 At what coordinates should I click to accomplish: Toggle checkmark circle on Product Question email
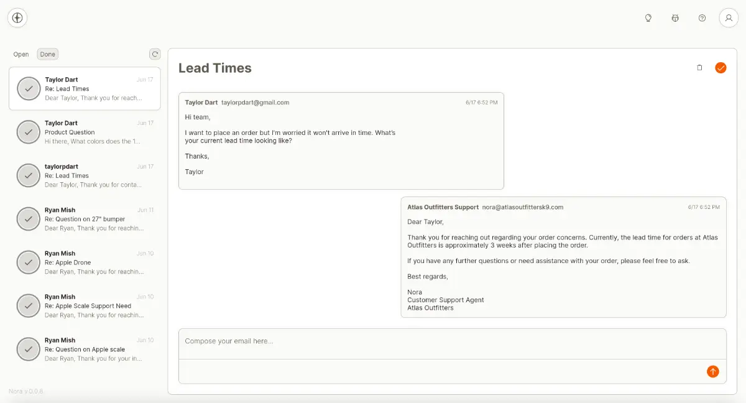tap(29, 132)
